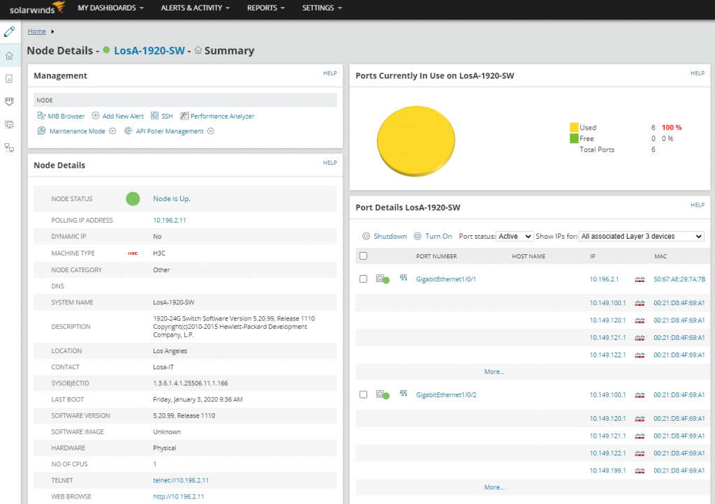Open Help for the Management panel
Viewport: 715px width, 504px height.
[x=330, y=73]
